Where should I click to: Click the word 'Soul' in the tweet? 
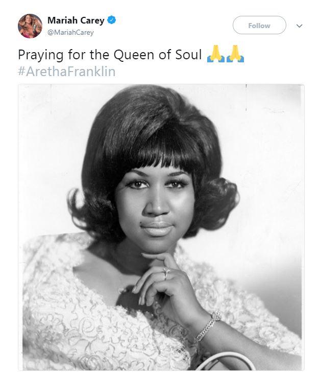188,54
